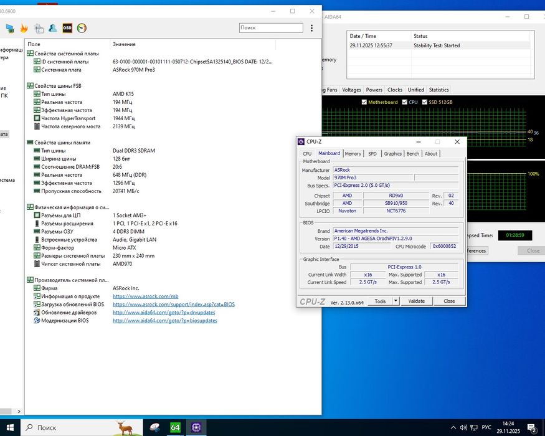Open the OSD panel from AIDA64 toolbar

[x=67, y=28]
